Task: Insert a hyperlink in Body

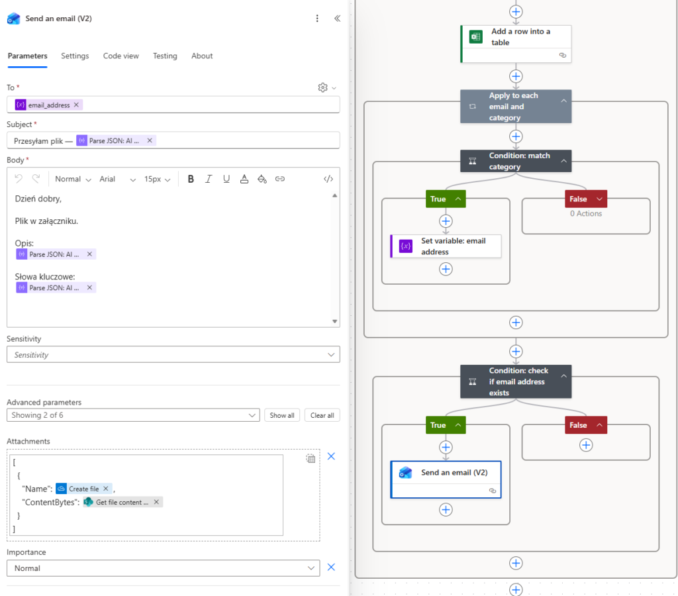Action: click(280, 179)
